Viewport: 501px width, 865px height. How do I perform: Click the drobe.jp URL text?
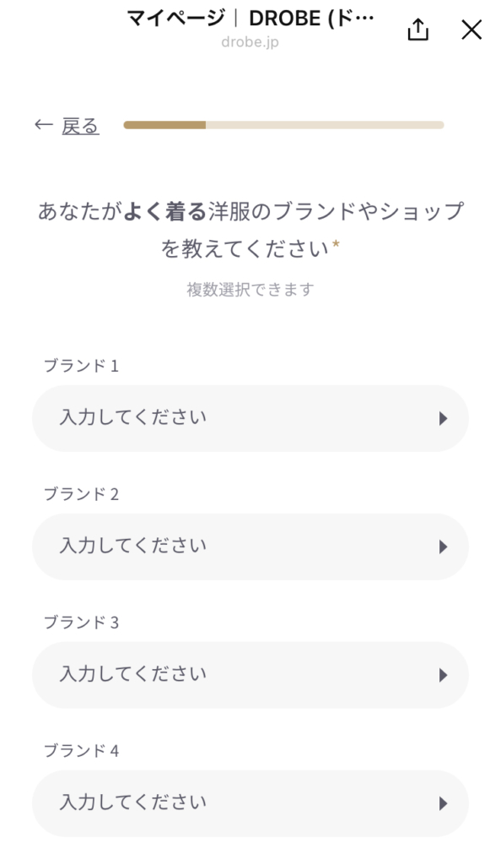(x=250, y=42)
